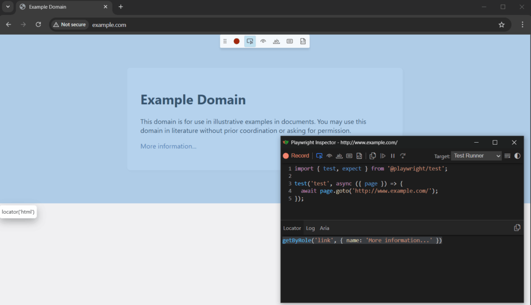
Task: Click the Pause icon in Playwright Inspector
Action: [393, 156]
